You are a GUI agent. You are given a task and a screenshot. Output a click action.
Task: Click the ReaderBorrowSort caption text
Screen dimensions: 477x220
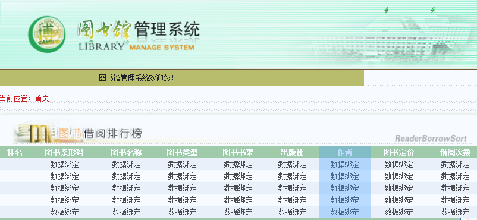tap(431, 139)
